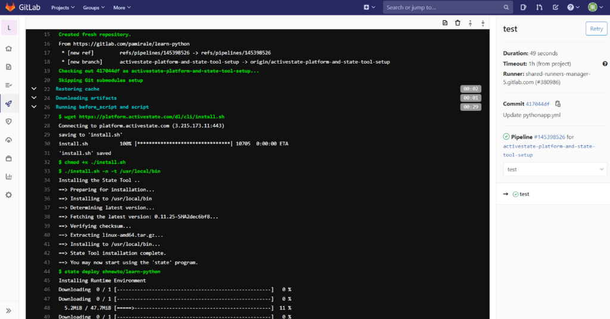
Task: Open Project overview home icon
Action: click(x=8, y=49)
